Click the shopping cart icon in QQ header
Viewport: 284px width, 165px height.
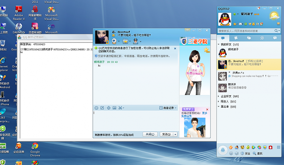[250, 24]
